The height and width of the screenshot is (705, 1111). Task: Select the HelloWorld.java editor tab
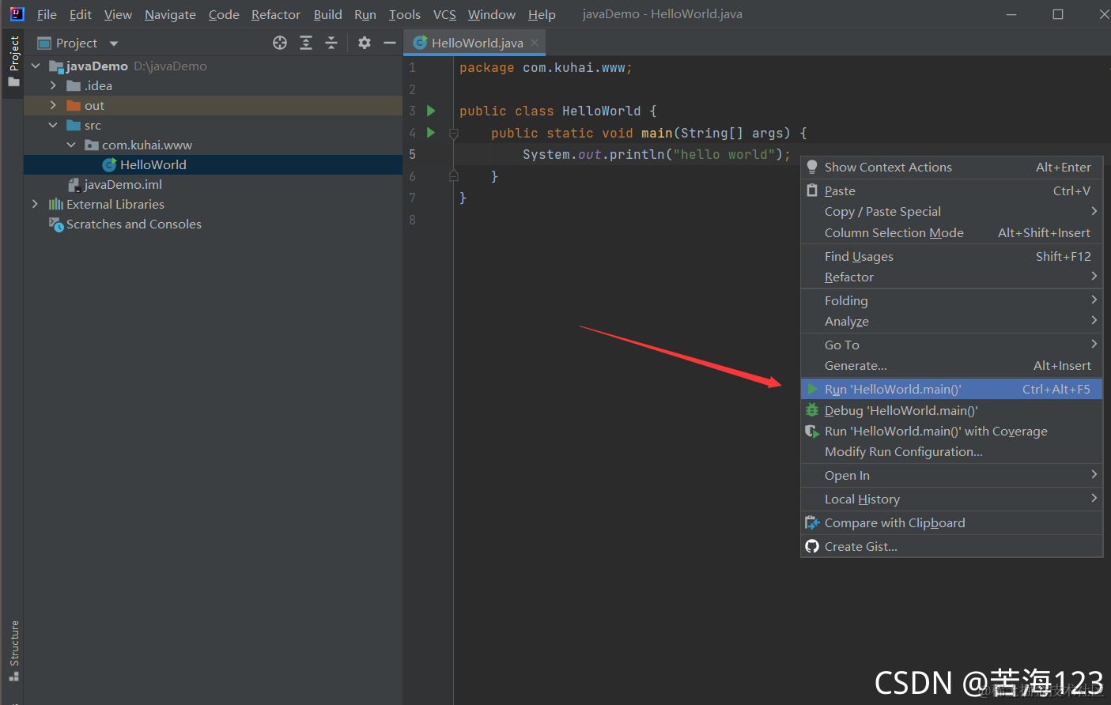click(476, 43)
